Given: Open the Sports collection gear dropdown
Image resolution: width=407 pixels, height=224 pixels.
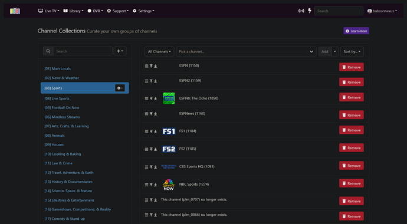Looking at the screenshot, I should [120, 88].
